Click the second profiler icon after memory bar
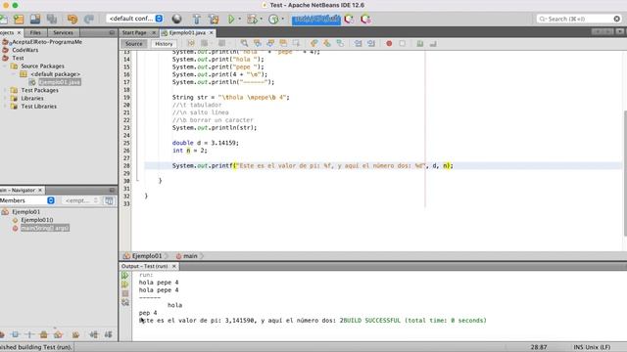The image size is (627, 352). (x=365, y=19)
